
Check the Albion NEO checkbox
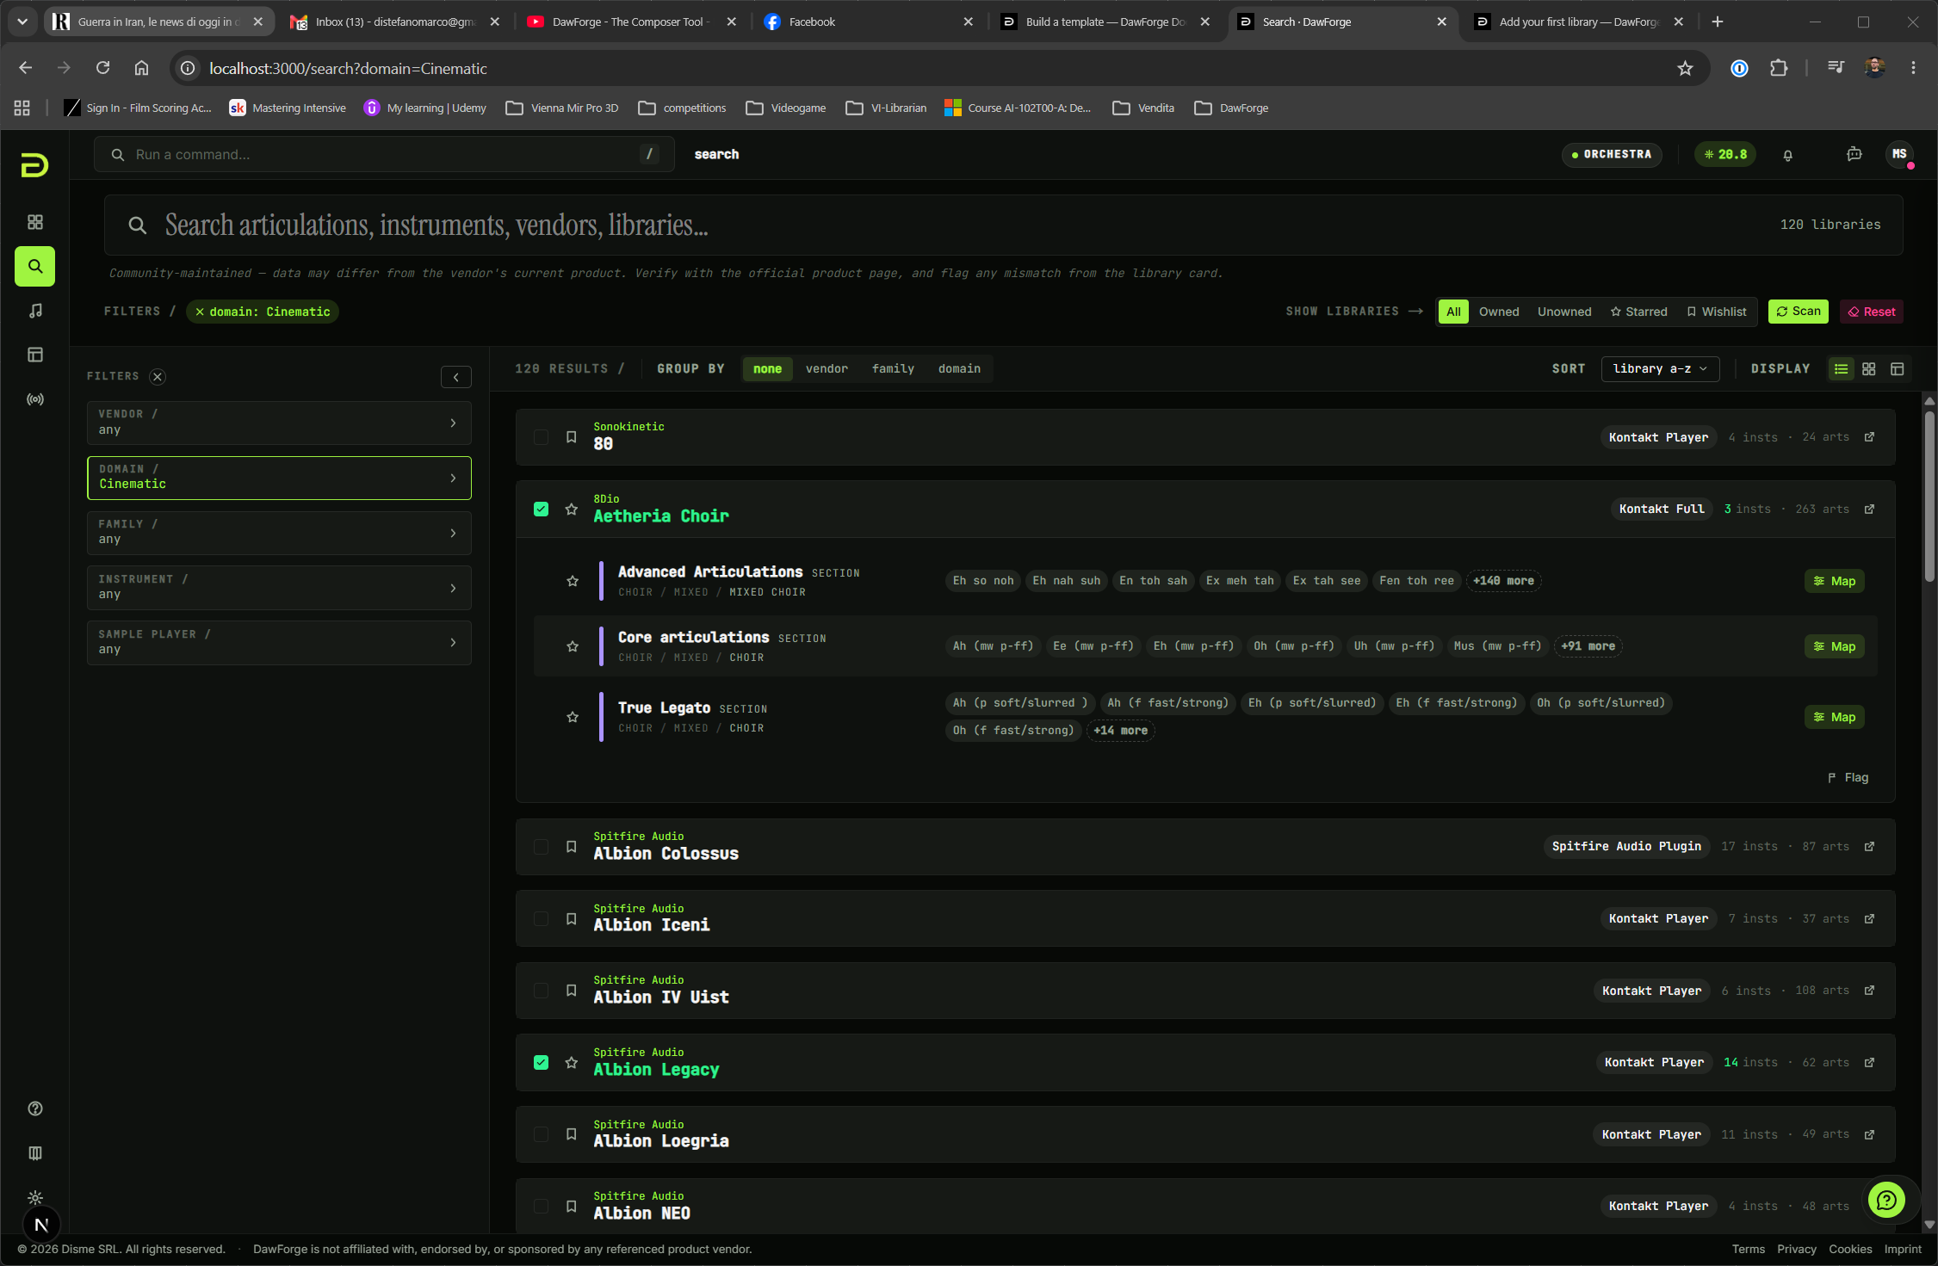click(541, 1207)
